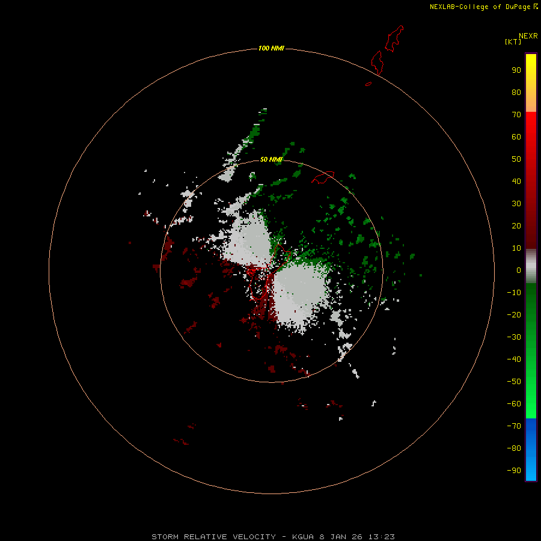This screenshot has width=541, height=541.
Task: Click the -40 value on velocity scale
Action: (x=514, y=359)
